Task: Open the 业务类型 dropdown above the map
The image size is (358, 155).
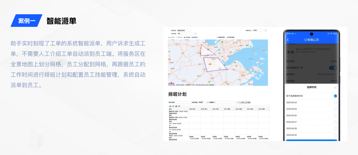Action: point(187,33)
